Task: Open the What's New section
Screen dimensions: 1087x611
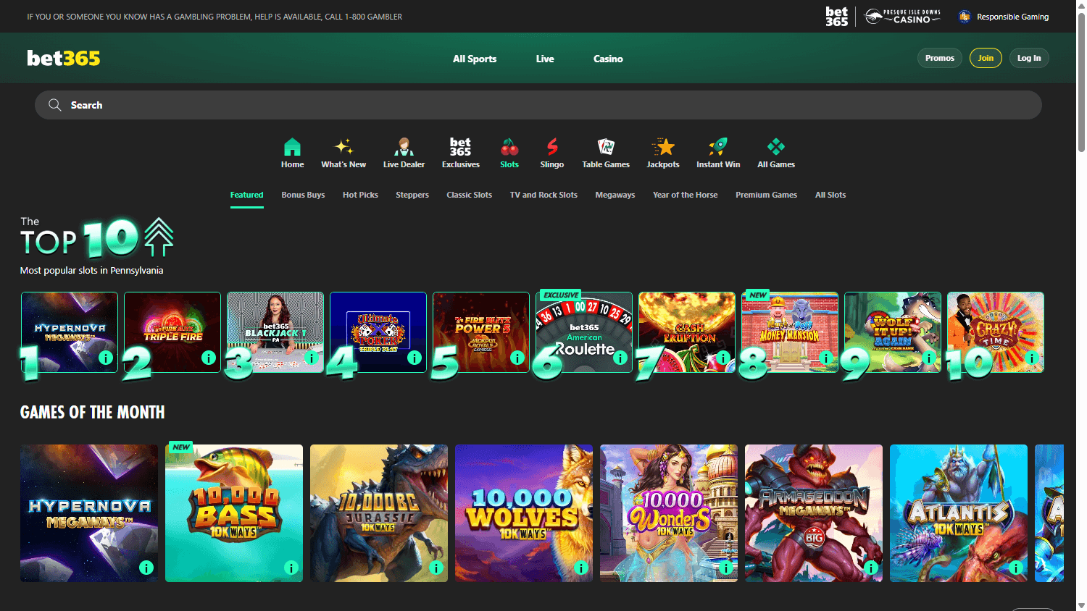Action: tap(343, 152)
